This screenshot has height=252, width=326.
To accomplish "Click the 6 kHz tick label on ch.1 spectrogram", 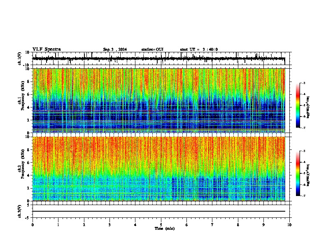I will tap(29, 94).
